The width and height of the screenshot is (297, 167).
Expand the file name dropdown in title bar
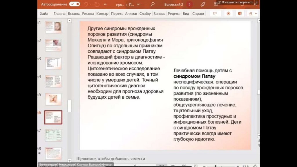(x=138, y=5)
